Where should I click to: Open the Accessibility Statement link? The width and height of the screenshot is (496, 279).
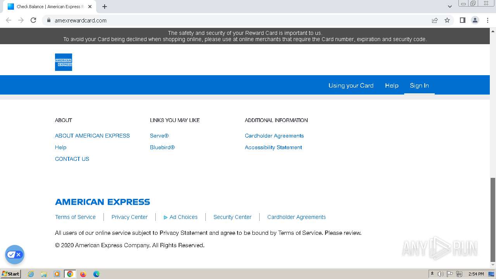point(273,147)
